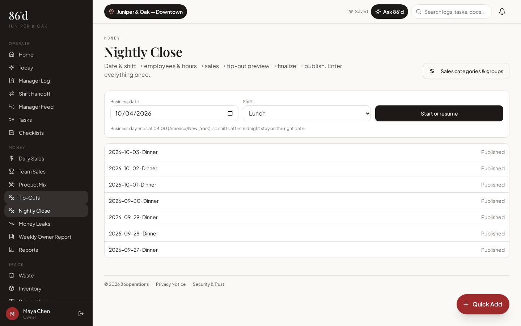The image size is (521, 326).
Task: Click the Weekly Owner Report document icon
Action: [x=12, y=237]
